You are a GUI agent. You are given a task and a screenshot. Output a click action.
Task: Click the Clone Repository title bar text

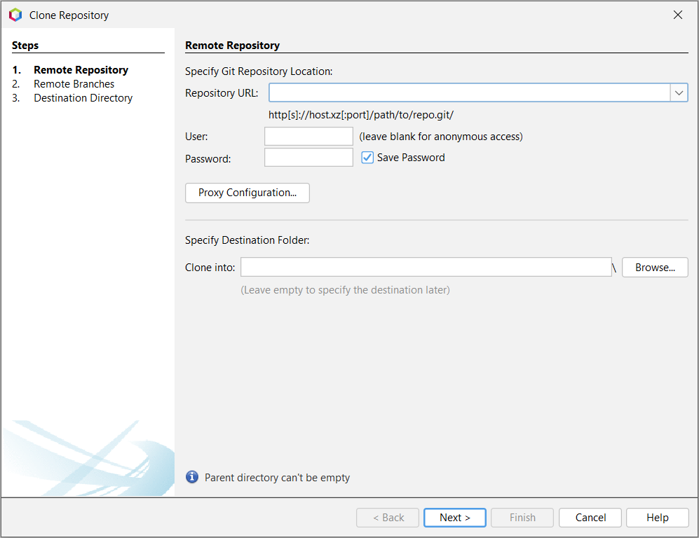tap(69, 15)
